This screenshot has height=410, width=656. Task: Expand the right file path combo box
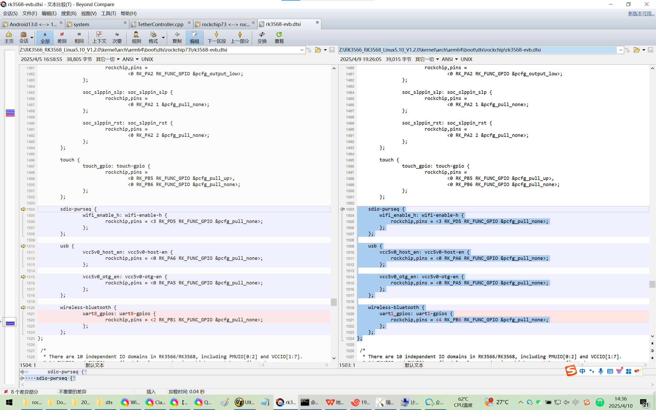coord(620,50)
